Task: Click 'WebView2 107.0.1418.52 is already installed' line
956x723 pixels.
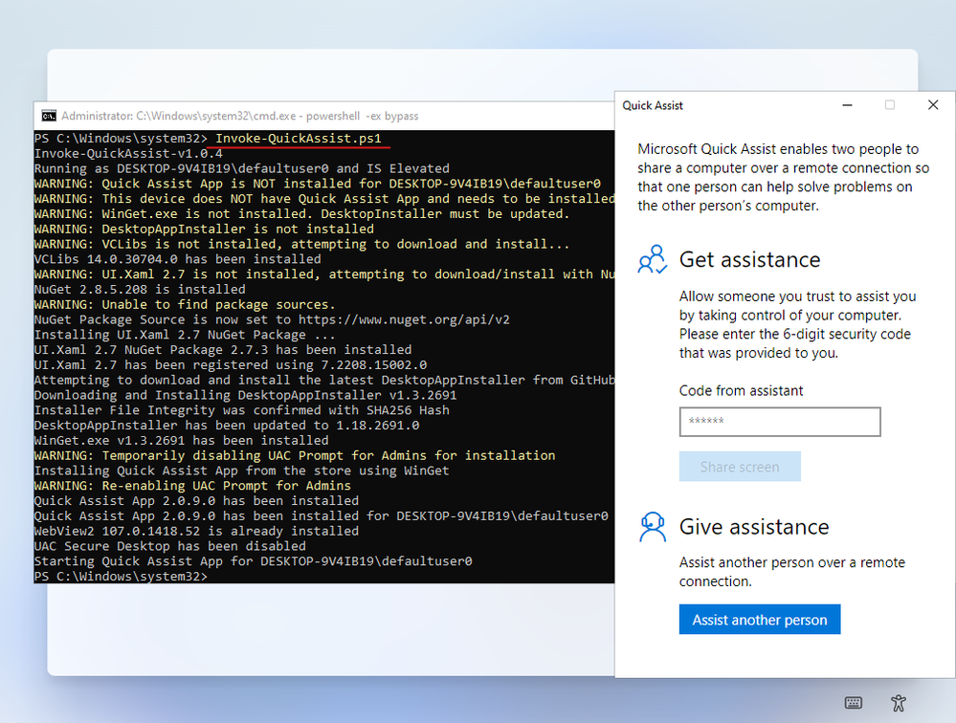Action: 196,531
